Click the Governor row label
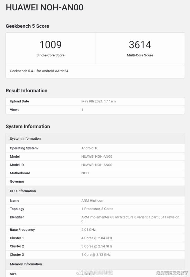Image resolution: width=190 pixels, height=277 pixels. point(17,182)
